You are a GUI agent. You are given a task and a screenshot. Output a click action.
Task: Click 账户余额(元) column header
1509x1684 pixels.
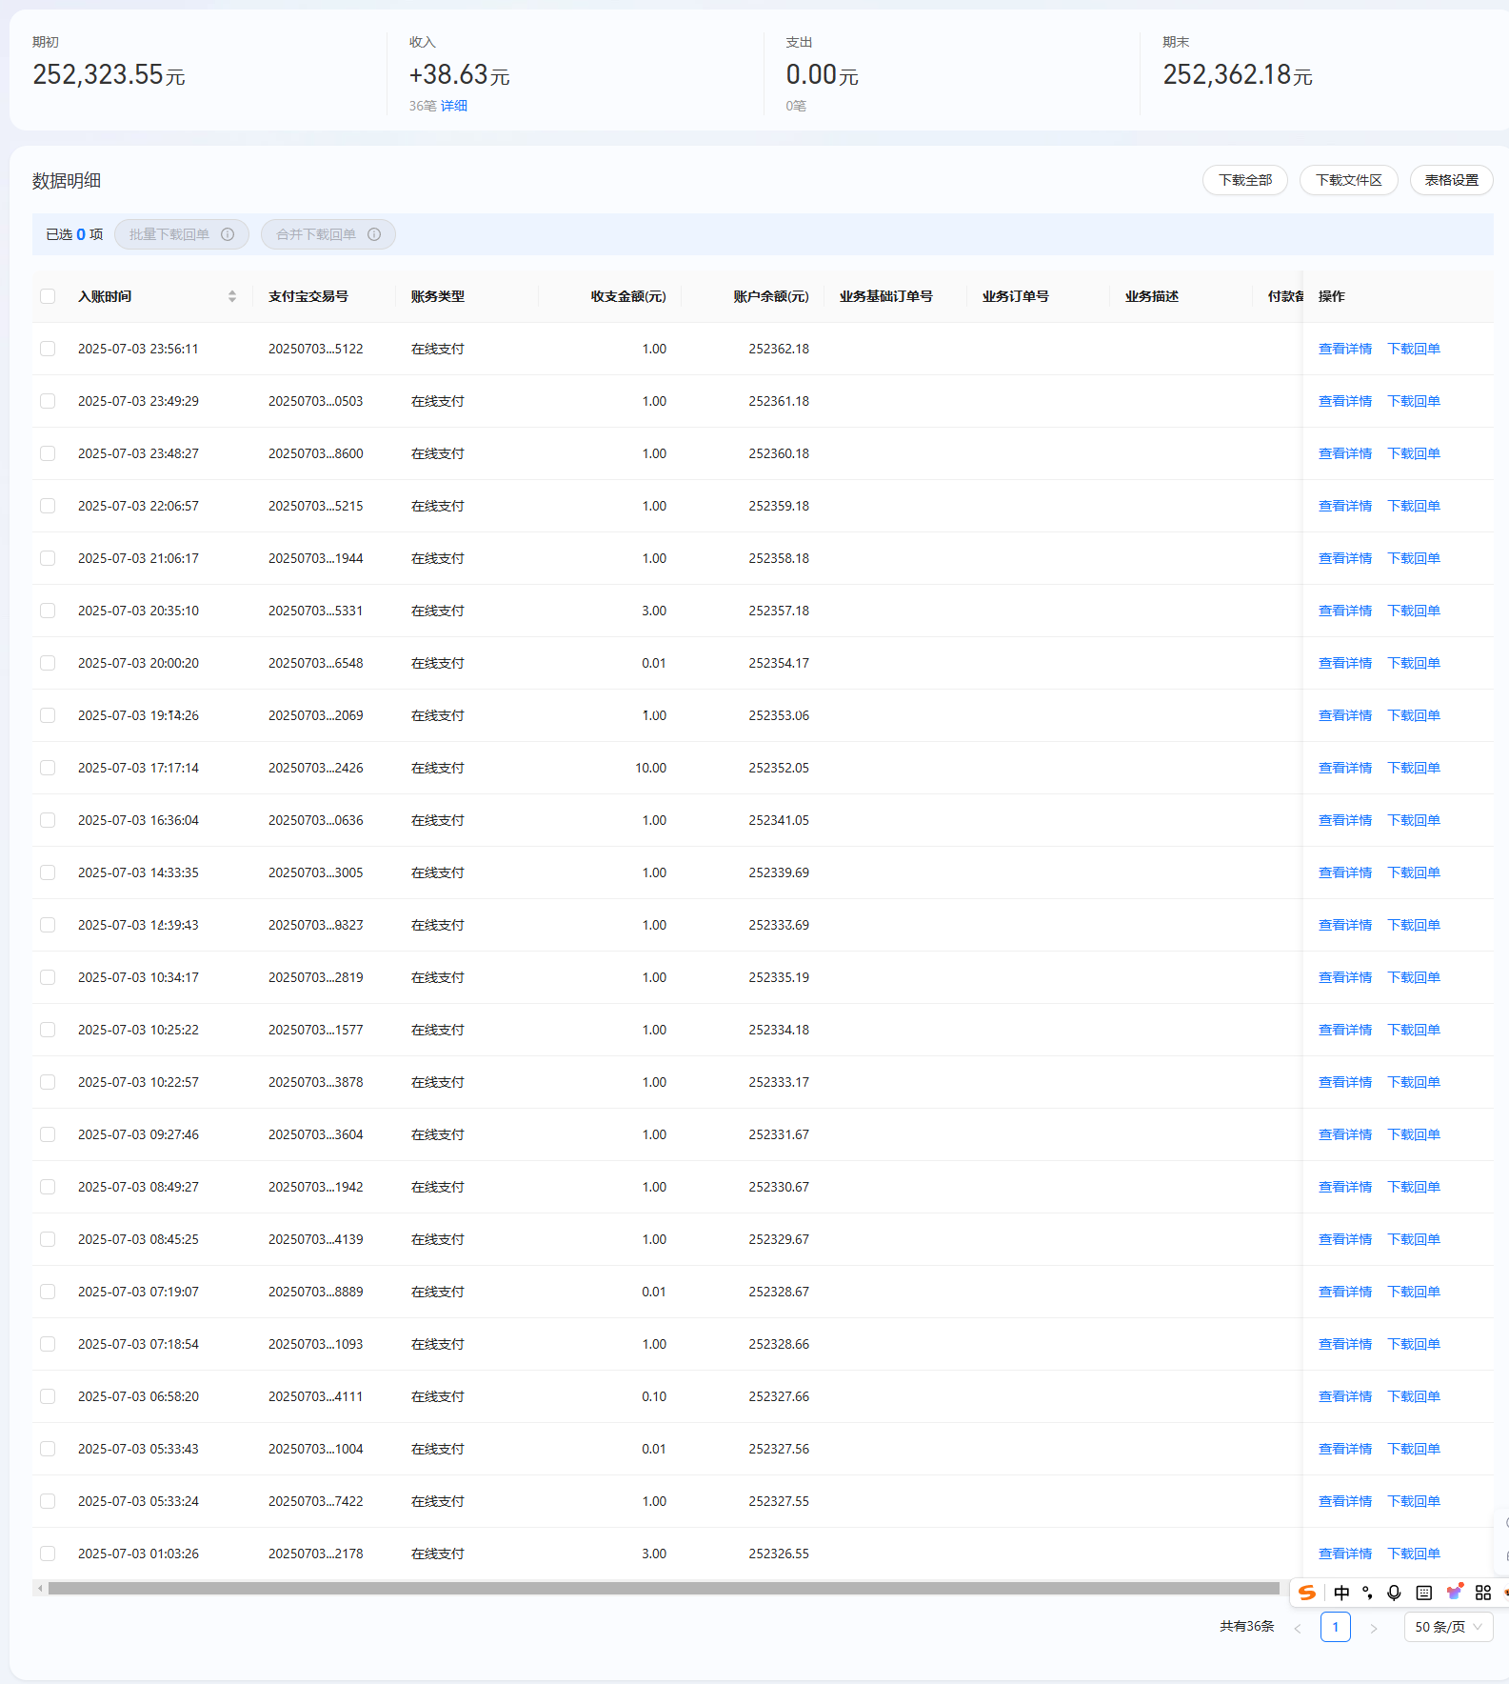[x=771, y=296]
